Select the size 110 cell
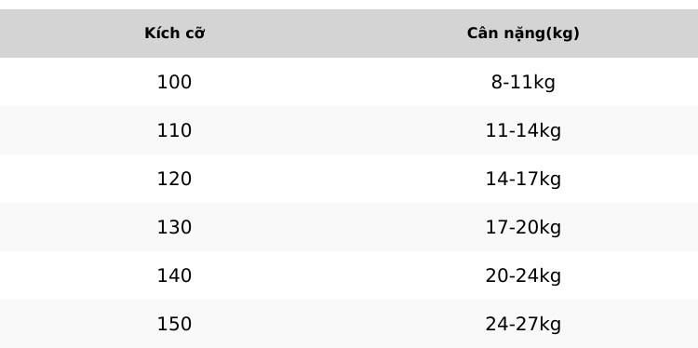Screen dimensions: 698x348 pyautogui.click(x=175, y=130)
